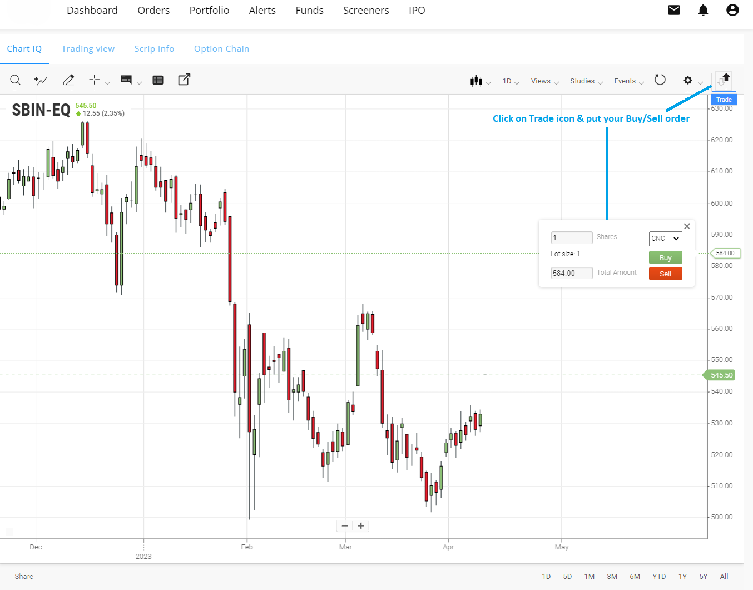Click the crosshair tool icon
The image size is (753, 590).
click(95, 80)
